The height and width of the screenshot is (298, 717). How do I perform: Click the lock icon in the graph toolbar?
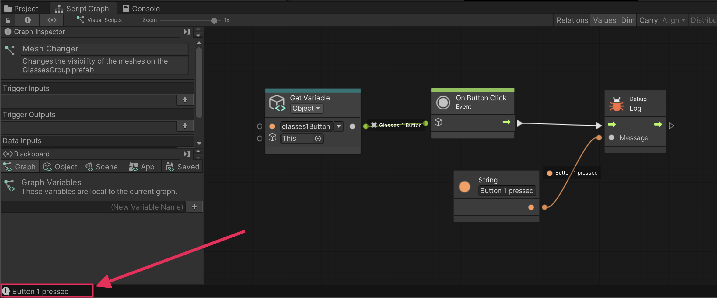[8, 20]
